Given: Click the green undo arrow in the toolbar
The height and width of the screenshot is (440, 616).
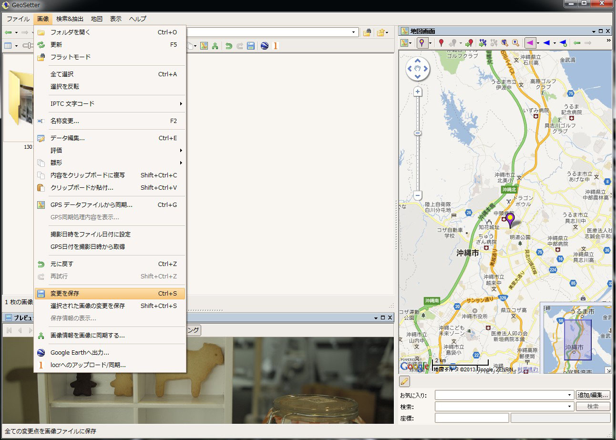Looking at the screenshot, I should [229, 46].
